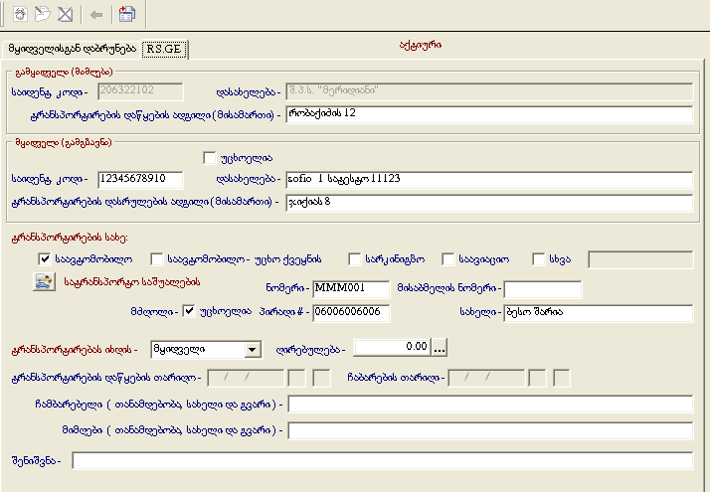Click the save diskette toolbar icon
710x492 pixels.
click(x=126, y=14)
